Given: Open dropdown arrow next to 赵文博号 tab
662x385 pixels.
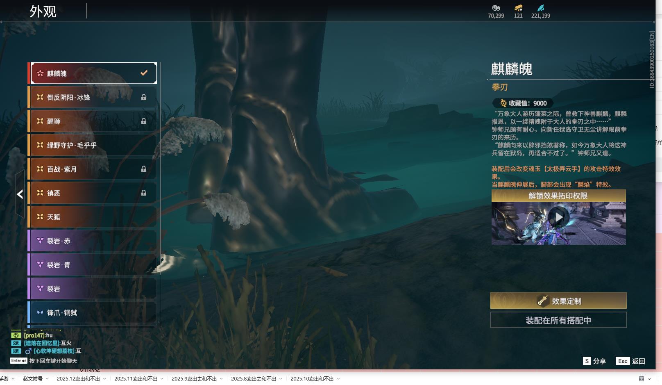Looking at the screenshot, I should pos(47,379).
